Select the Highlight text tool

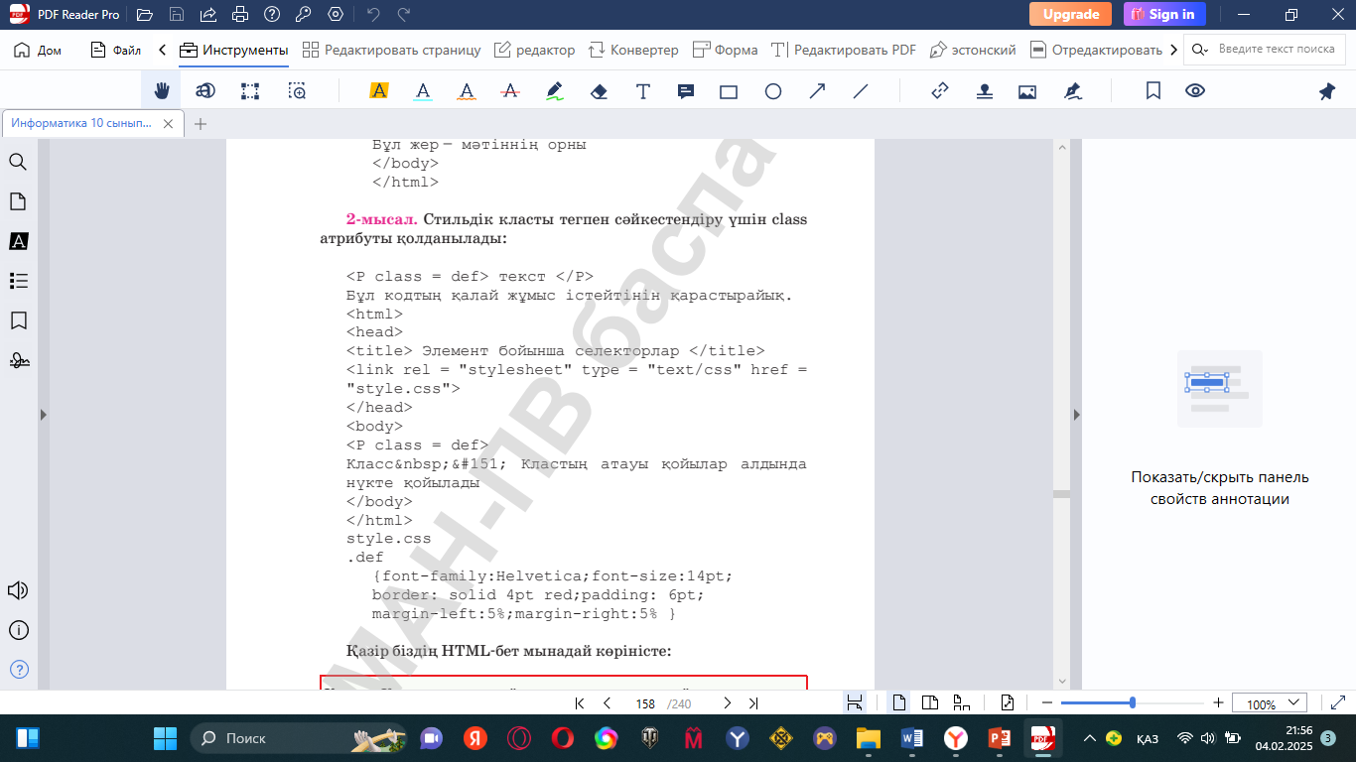pos(379,91)
